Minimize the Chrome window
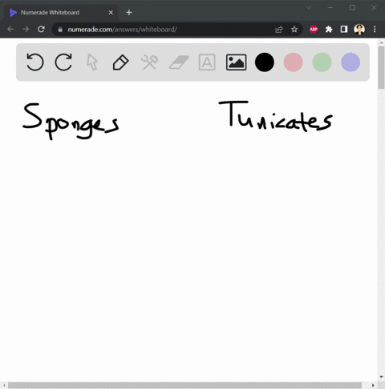Viewport: 385px width, 389px height. point(330,7)
